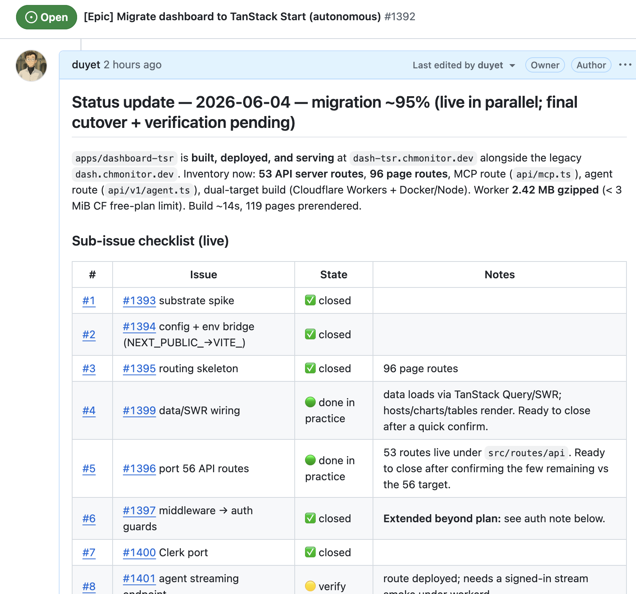Open the #5 row link

click(x=89, y=469)
